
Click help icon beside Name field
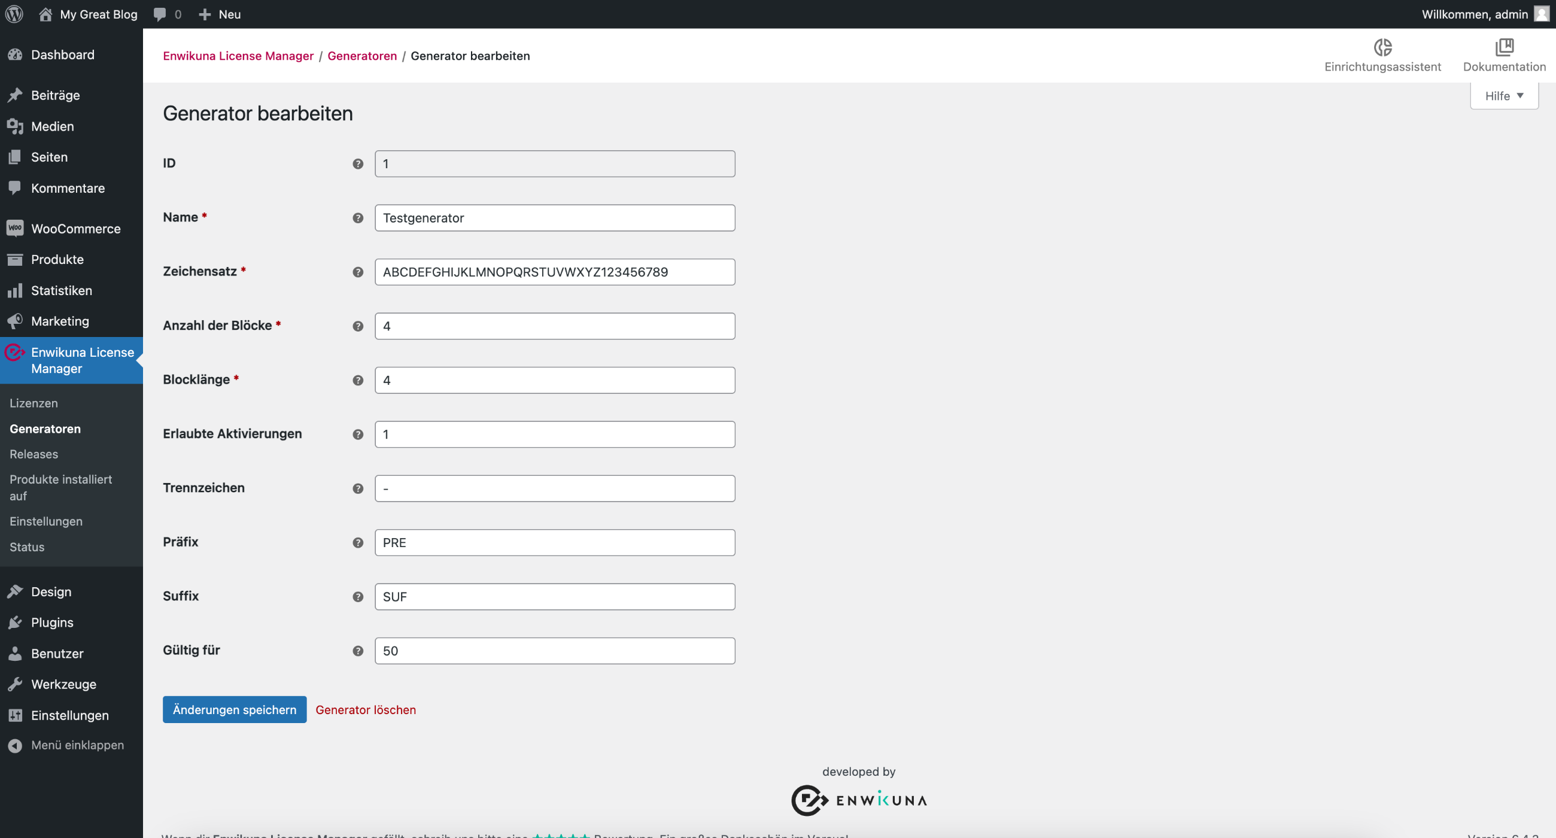pyautogui.click(x=358, y=218)
